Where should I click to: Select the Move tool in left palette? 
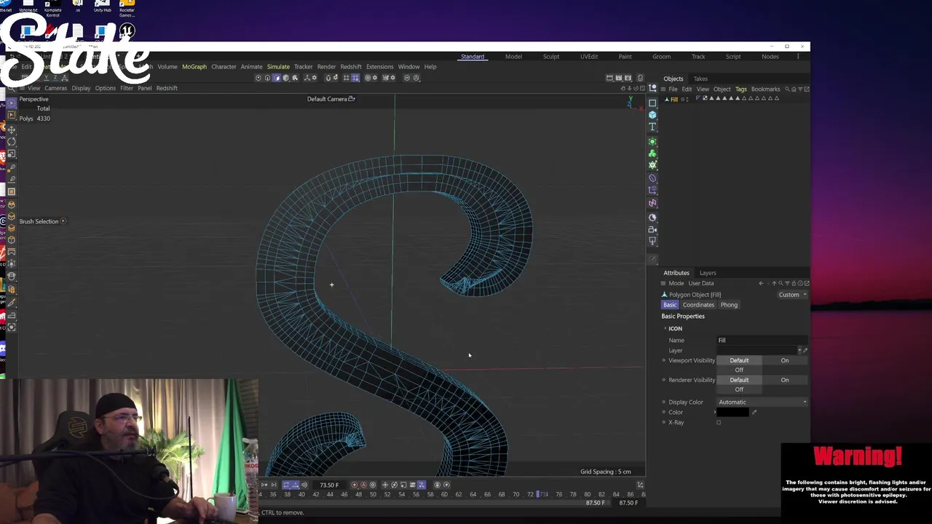point(11,130)
